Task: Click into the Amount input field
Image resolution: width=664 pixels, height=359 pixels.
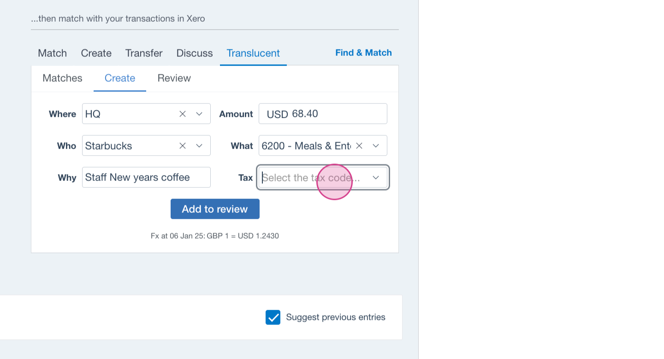Action: click(x=337, y=114)
